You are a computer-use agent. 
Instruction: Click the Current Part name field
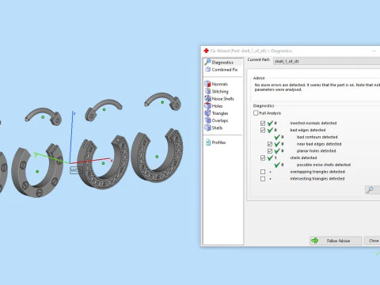327,61
